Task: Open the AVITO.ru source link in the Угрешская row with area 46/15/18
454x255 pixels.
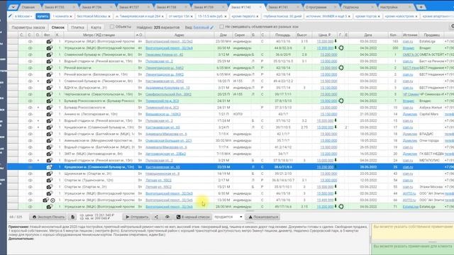Action: point(409,193)
